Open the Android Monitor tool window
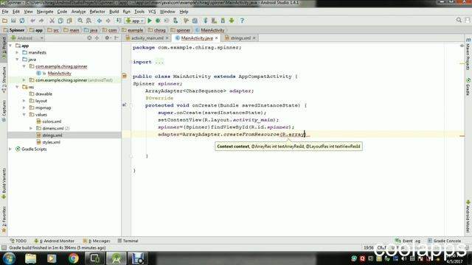Image resolution: width=472 pixels, height=265 pixels. pos(54,241)
